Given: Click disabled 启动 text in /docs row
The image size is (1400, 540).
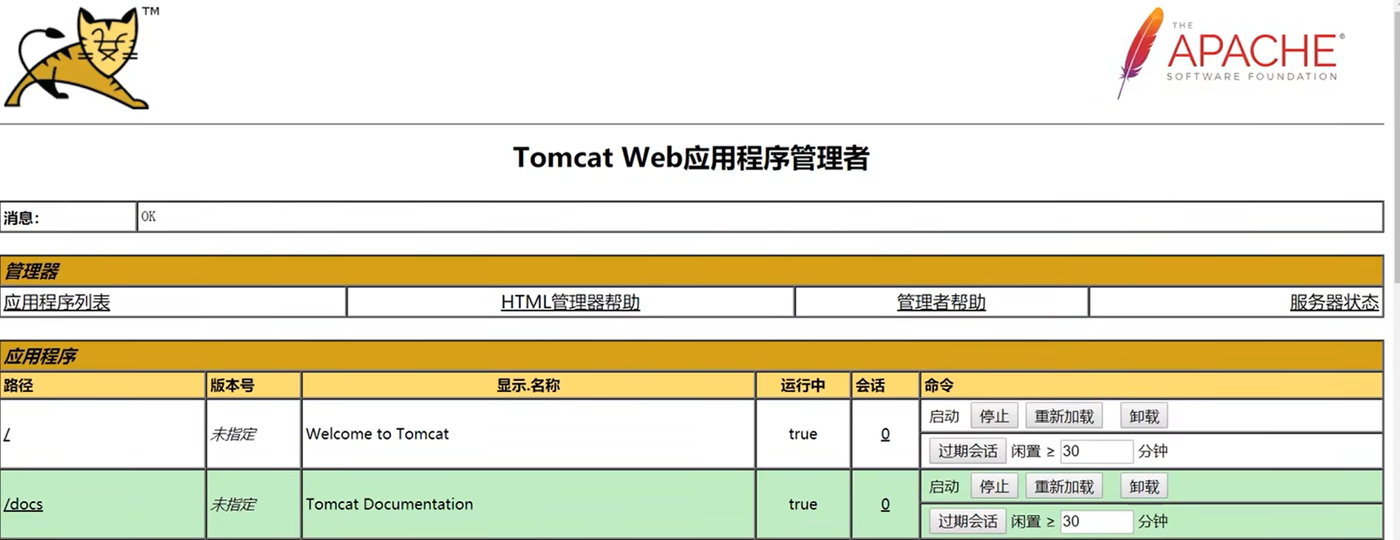Looking at the screenshot, I should click(944, 487).
